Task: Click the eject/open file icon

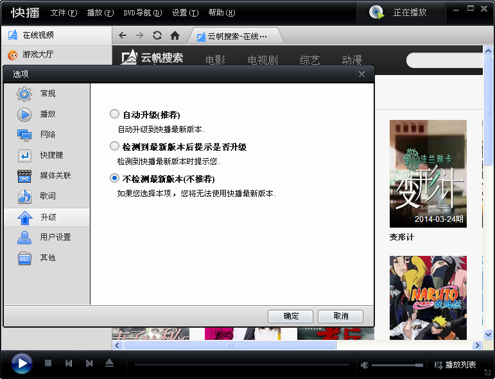Action: [109, 364]
